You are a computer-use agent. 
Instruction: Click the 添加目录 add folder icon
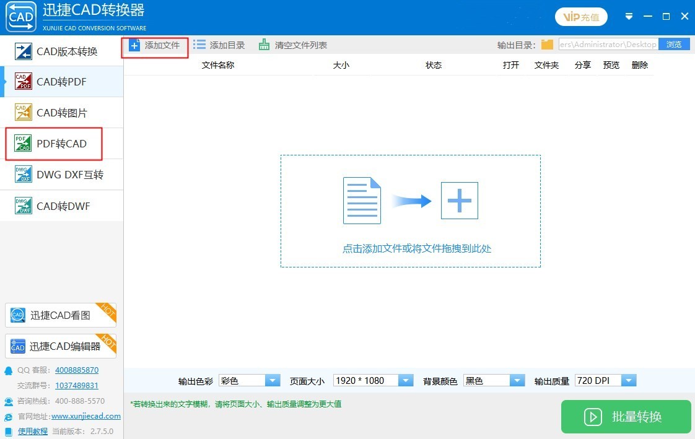pos(199,45)
